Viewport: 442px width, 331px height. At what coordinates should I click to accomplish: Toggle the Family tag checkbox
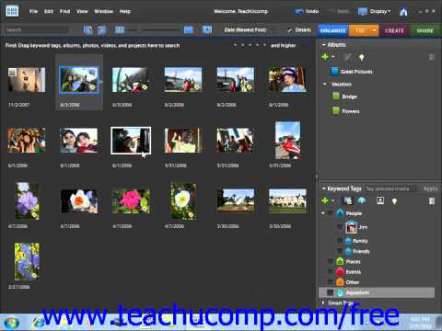(x=340, y=241)
